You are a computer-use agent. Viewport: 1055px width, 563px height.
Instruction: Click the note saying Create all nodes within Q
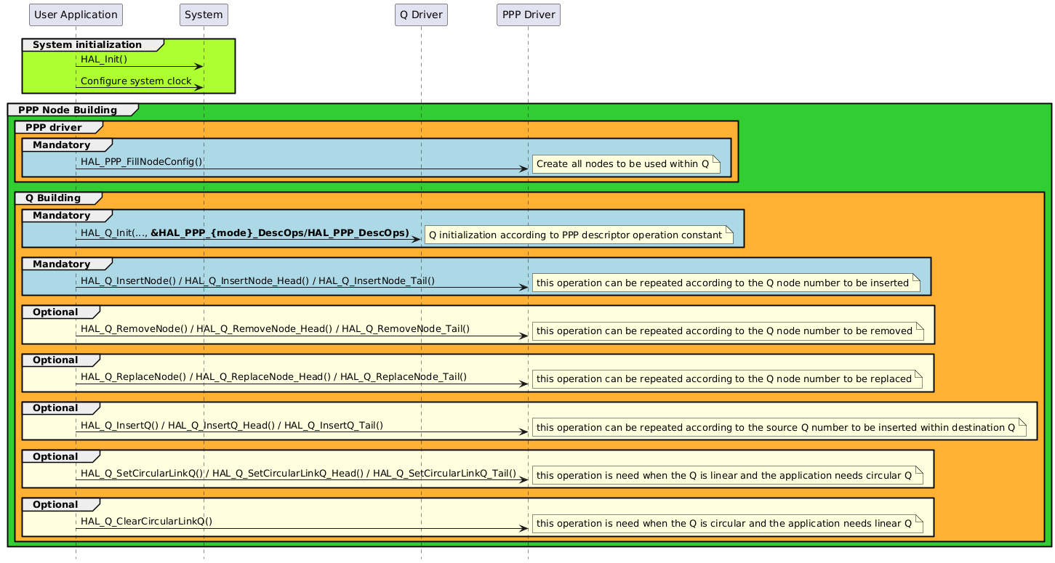tap(625, 164)
